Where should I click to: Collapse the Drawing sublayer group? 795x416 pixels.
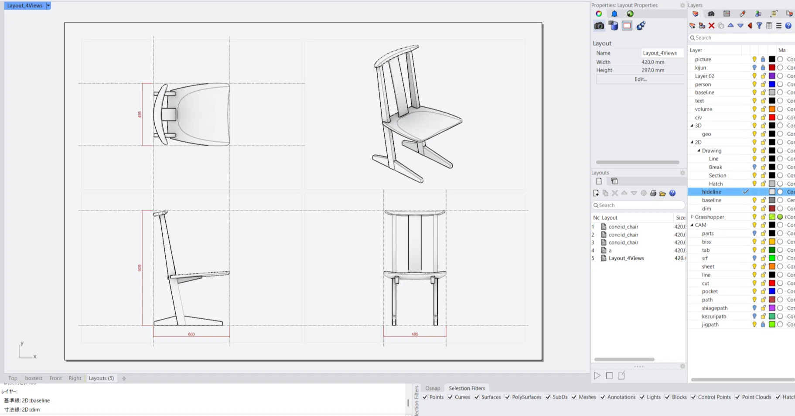(x=699, y=150)
